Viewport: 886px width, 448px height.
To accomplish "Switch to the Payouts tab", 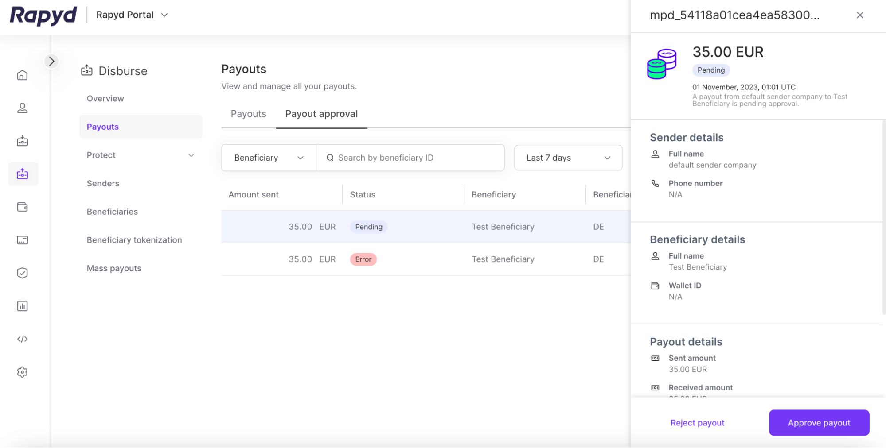I will tap(248, 114).
